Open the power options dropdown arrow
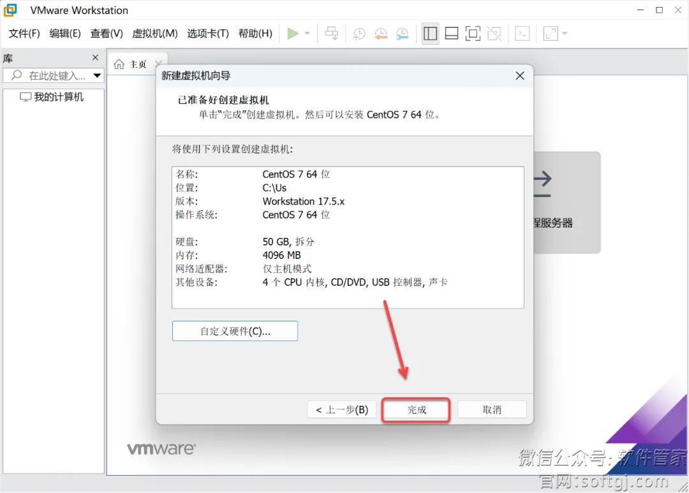689x493 pixels. (x=307, y=33)
